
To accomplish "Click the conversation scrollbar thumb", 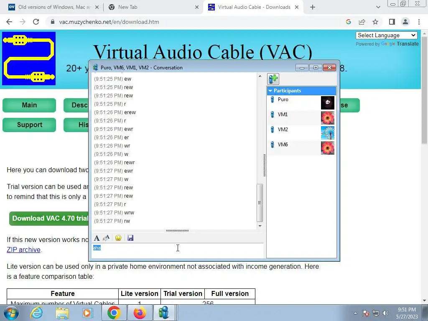I will point(260,203).
